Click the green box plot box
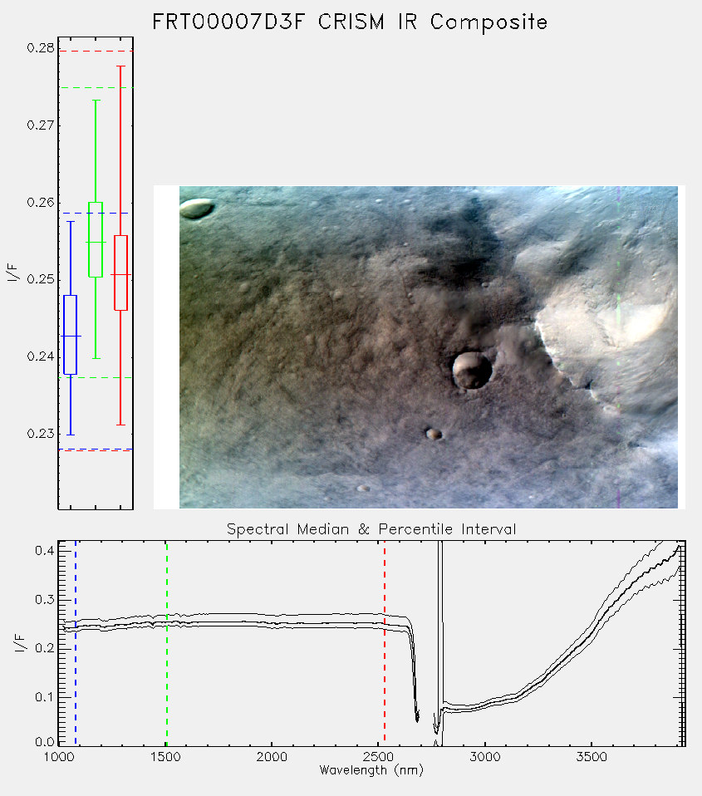Screen dimensions: 702x796 click(96, 239)
